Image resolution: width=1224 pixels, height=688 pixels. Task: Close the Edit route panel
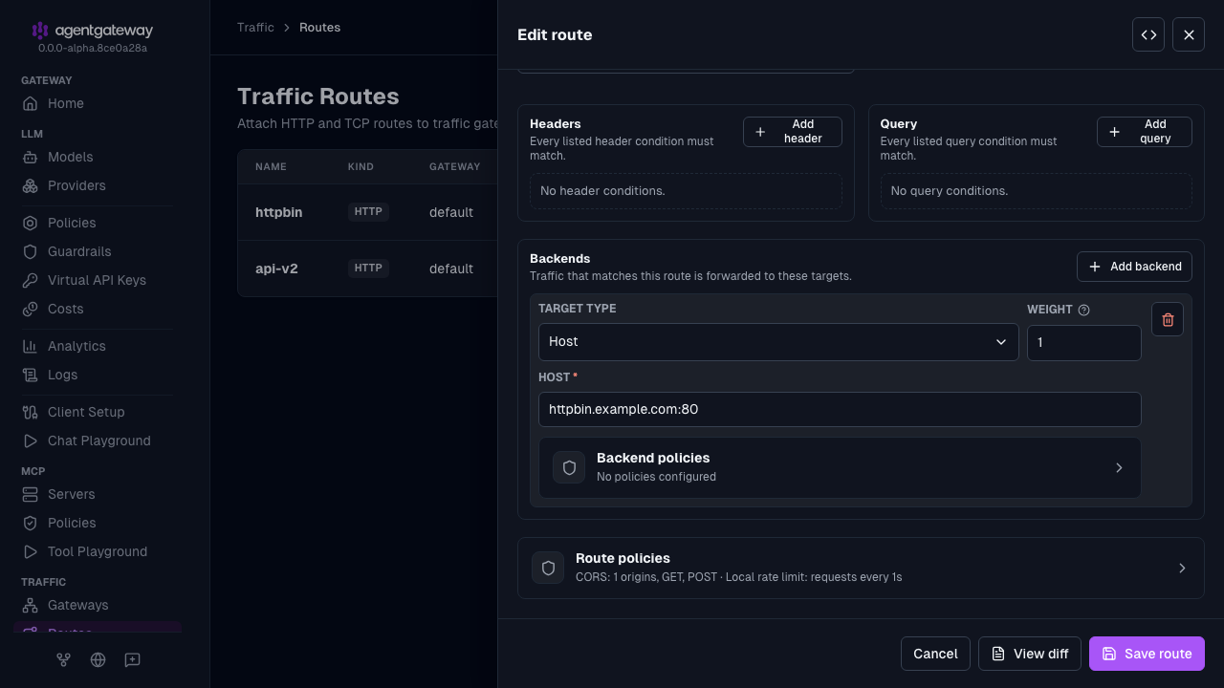pyautogui.click(x=1189, y=34)
